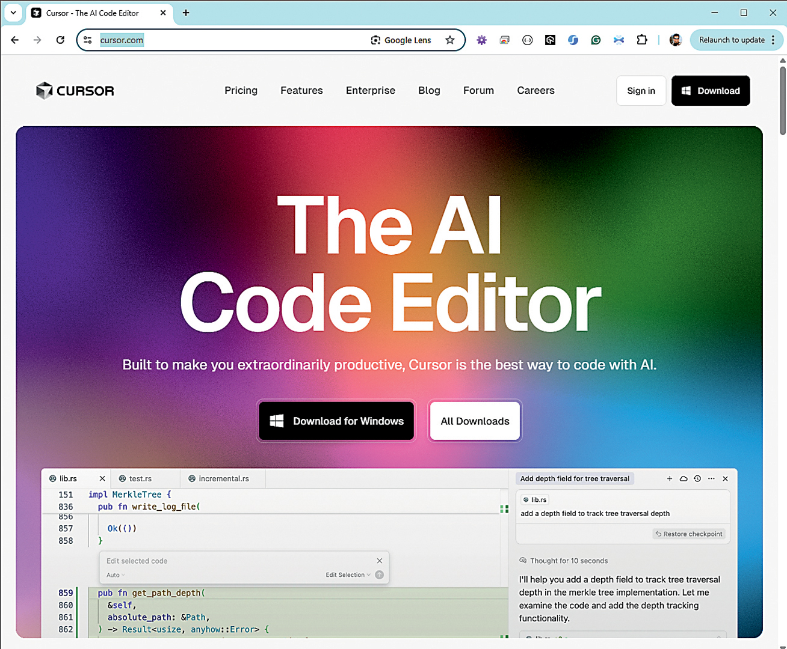Image resolution: width=787 pixels, height=649 pixels.
Task: Reload the page
Action: pos(60,40)
